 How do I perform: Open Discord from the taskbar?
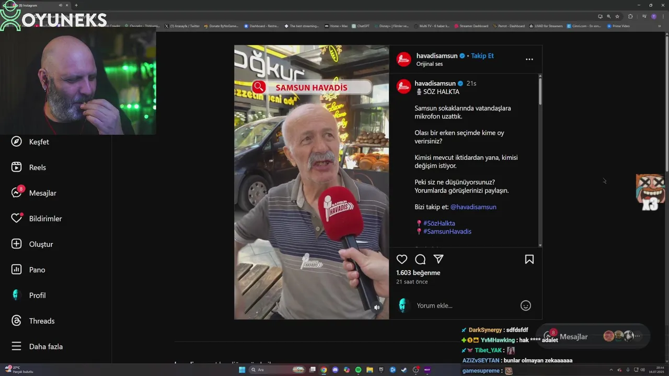[335, 370]
